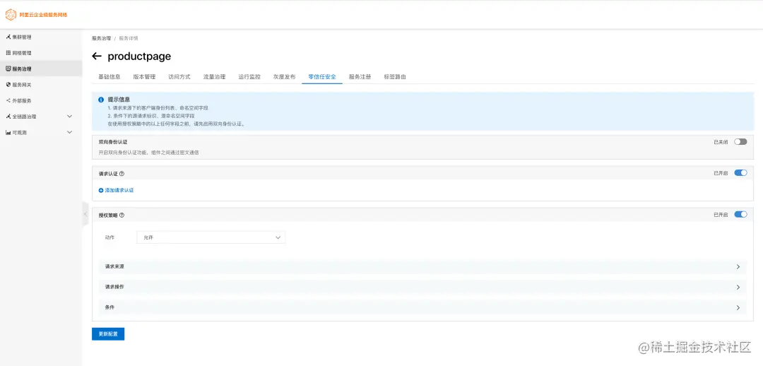763x366 pixels.
Task: Expand the 条件 section chevron
Action: 738,307
